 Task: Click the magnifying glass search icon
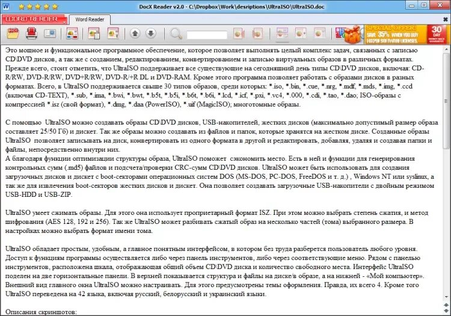tap(176, 34)
